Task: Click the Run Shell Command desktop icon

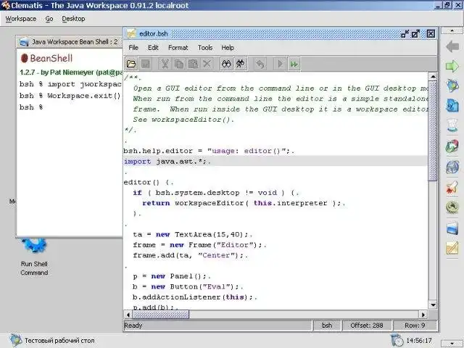Action: [34, 256]
